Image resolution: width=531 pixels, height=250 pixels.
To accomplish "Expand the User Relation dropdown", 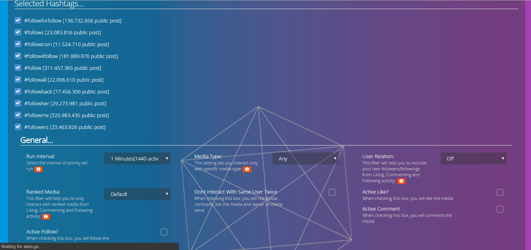I will point(473,159).
